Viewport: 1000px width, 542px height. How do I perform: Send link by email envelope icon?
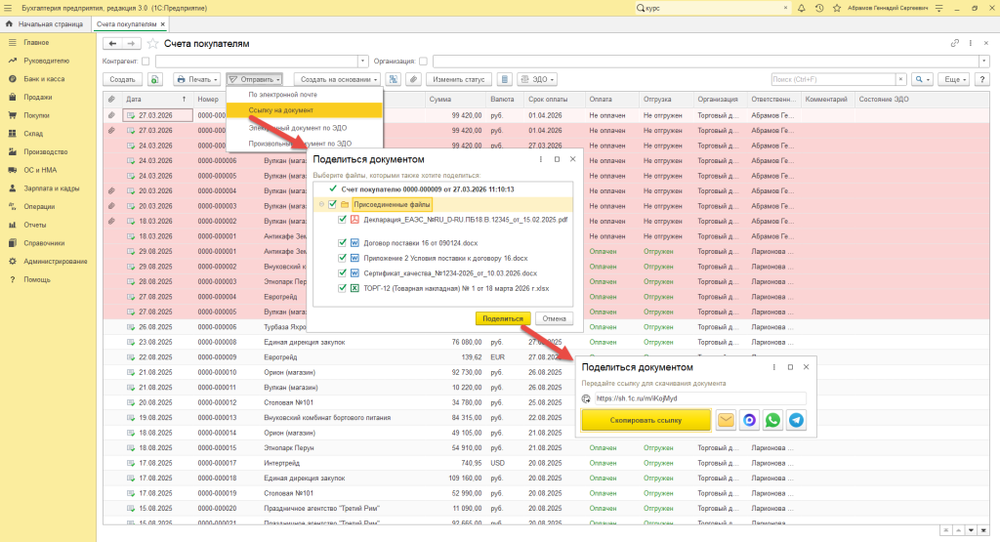[x=726, y=420]
